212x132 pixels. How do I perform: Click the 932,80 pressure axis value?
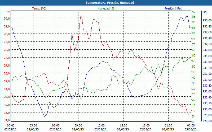[x=207, y=26]
